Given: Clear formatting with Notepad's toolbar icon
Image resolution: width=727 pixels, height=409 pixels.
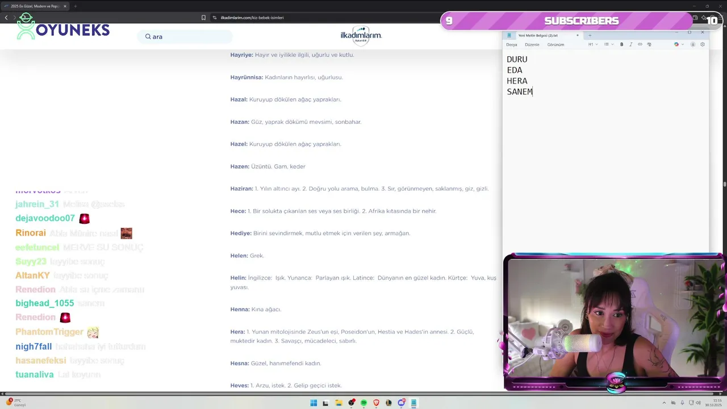Looking at the screenshot, I should click(x=649, y=44).
